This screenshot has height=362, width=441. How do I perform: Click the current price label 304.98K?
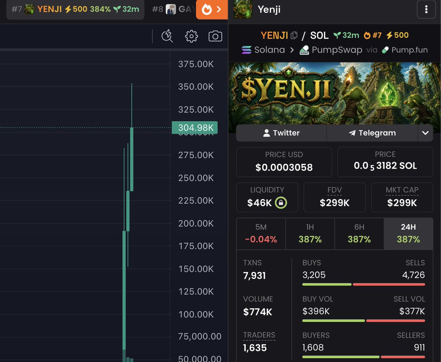coord(195,128)
